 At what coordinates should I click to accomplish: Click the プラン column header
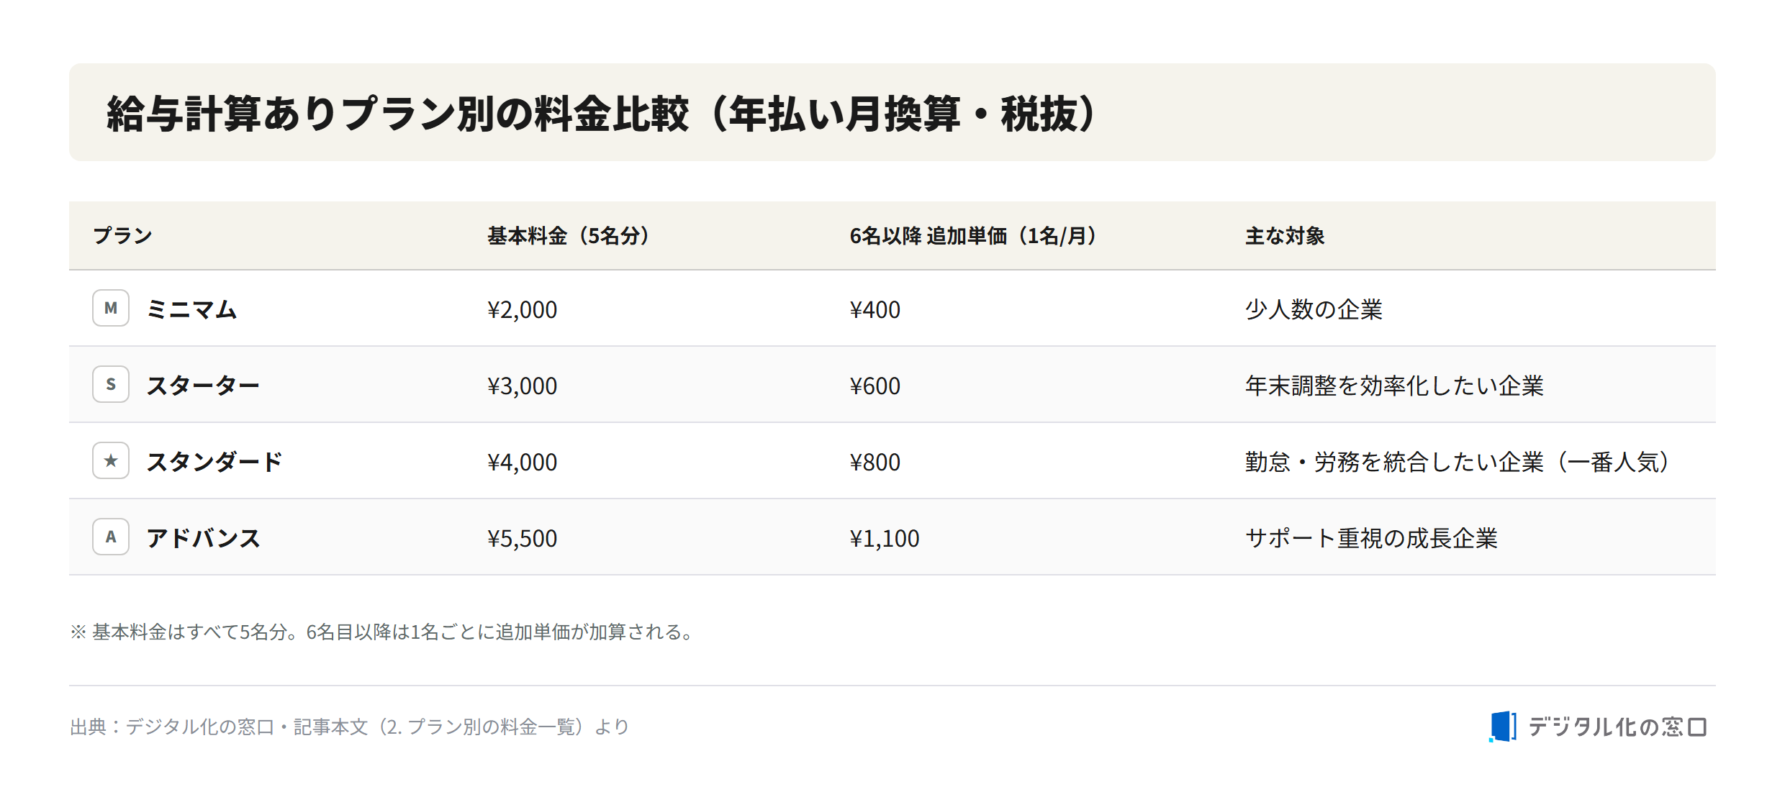click(x=122, y=236)
